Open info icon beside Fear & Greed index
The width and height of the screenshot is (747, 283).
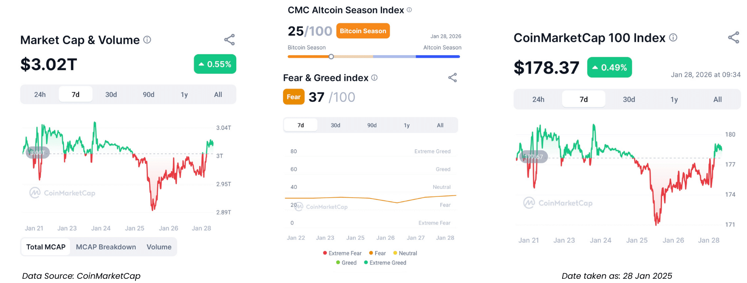coord(374,78)
